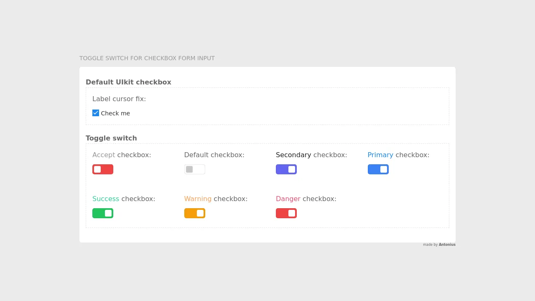Image resolution: width=535 pixels, height=301 pixels.
Task: Enable the grey Default toggle switch
Action: [194, 169]
